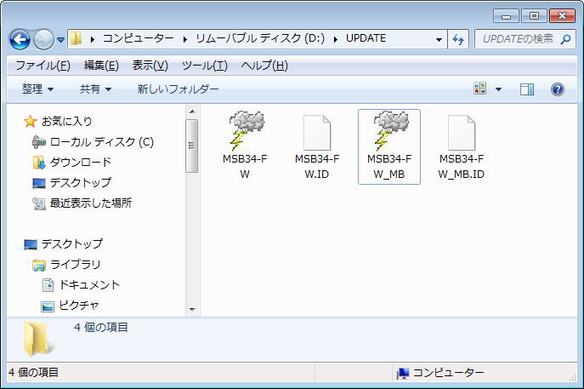Click the UPDATEの検索 search box
The width and height of the screenshot is (584, 389).
519,39
